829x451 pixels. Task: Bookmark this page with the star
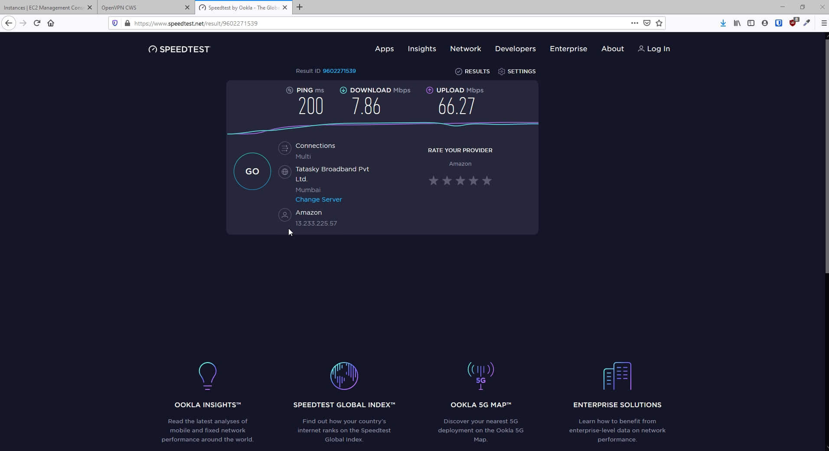659,23
